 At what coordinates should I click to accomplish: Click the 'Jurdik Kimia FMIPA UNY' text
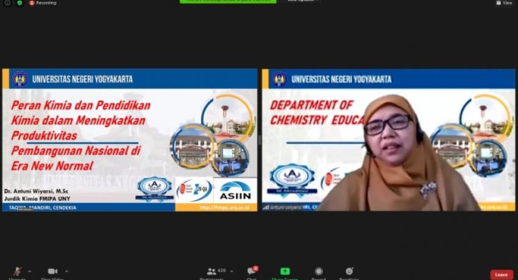click(37, 199)
